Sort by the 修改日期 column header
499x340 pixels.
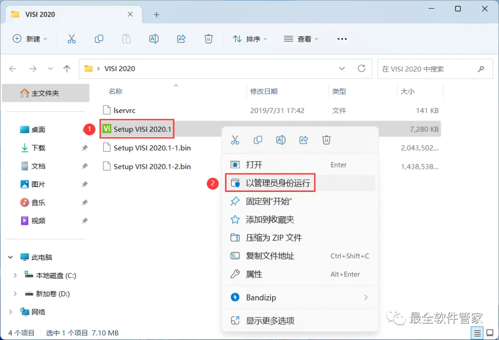click(264, 91)
